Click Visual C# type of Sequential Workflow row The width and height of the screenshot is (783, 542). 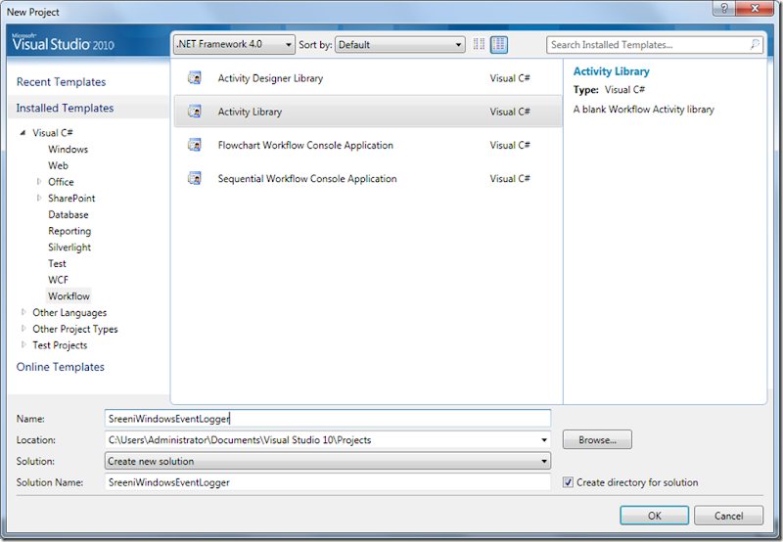coord(509,179)
